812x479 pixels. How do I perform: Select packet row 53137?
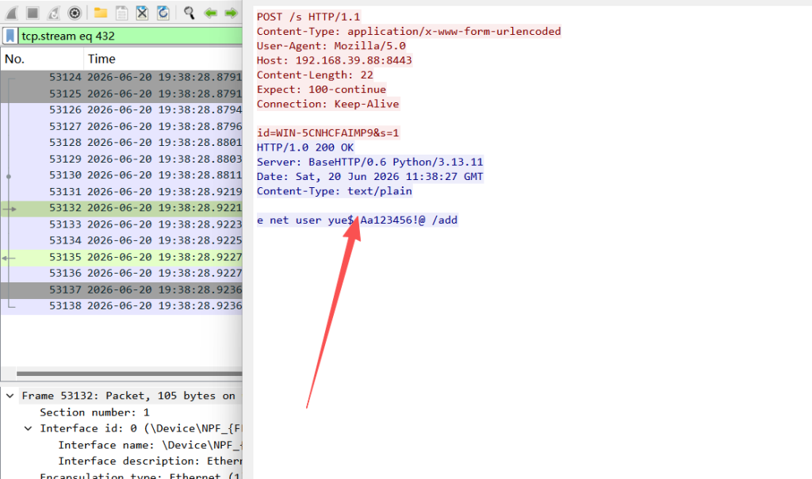(x=121, y=289)
